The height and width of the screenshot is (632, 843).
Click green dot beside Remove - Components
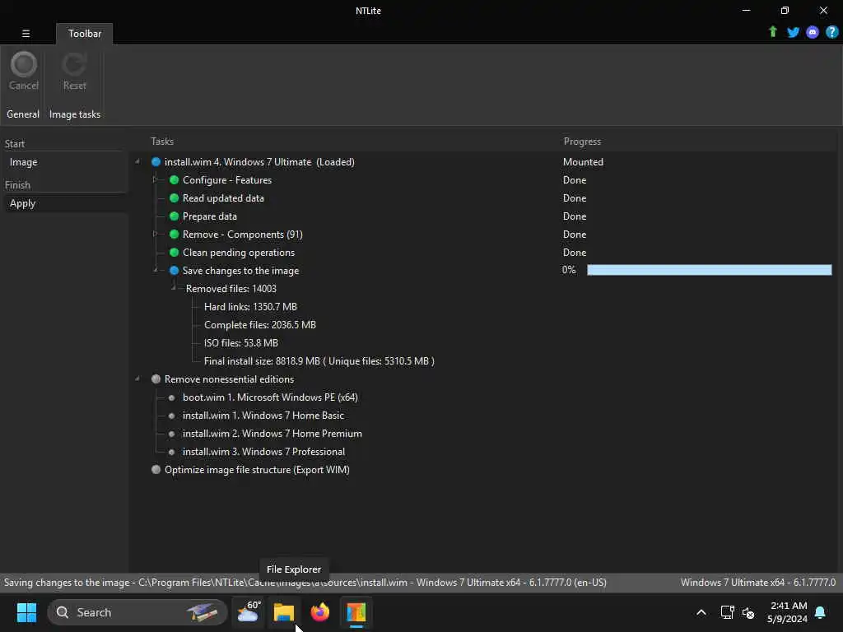[x=175, y=235]
